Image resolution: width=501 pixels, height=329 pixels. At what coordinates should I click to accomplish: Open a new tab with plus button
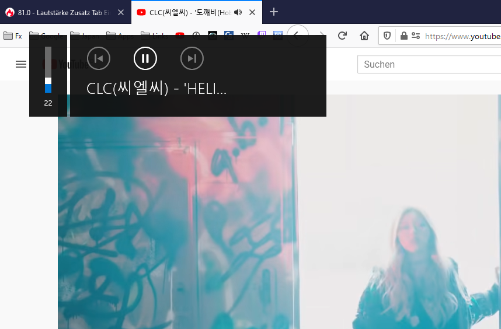pos(274,12)
